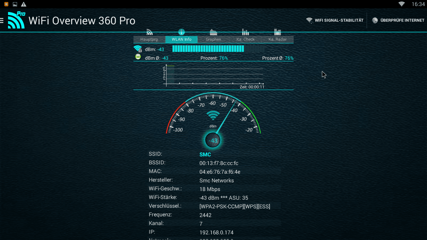Viewport: 427px width, 240px height.
Task: Switch to Ka. Check tab
Action: (246, 39)
